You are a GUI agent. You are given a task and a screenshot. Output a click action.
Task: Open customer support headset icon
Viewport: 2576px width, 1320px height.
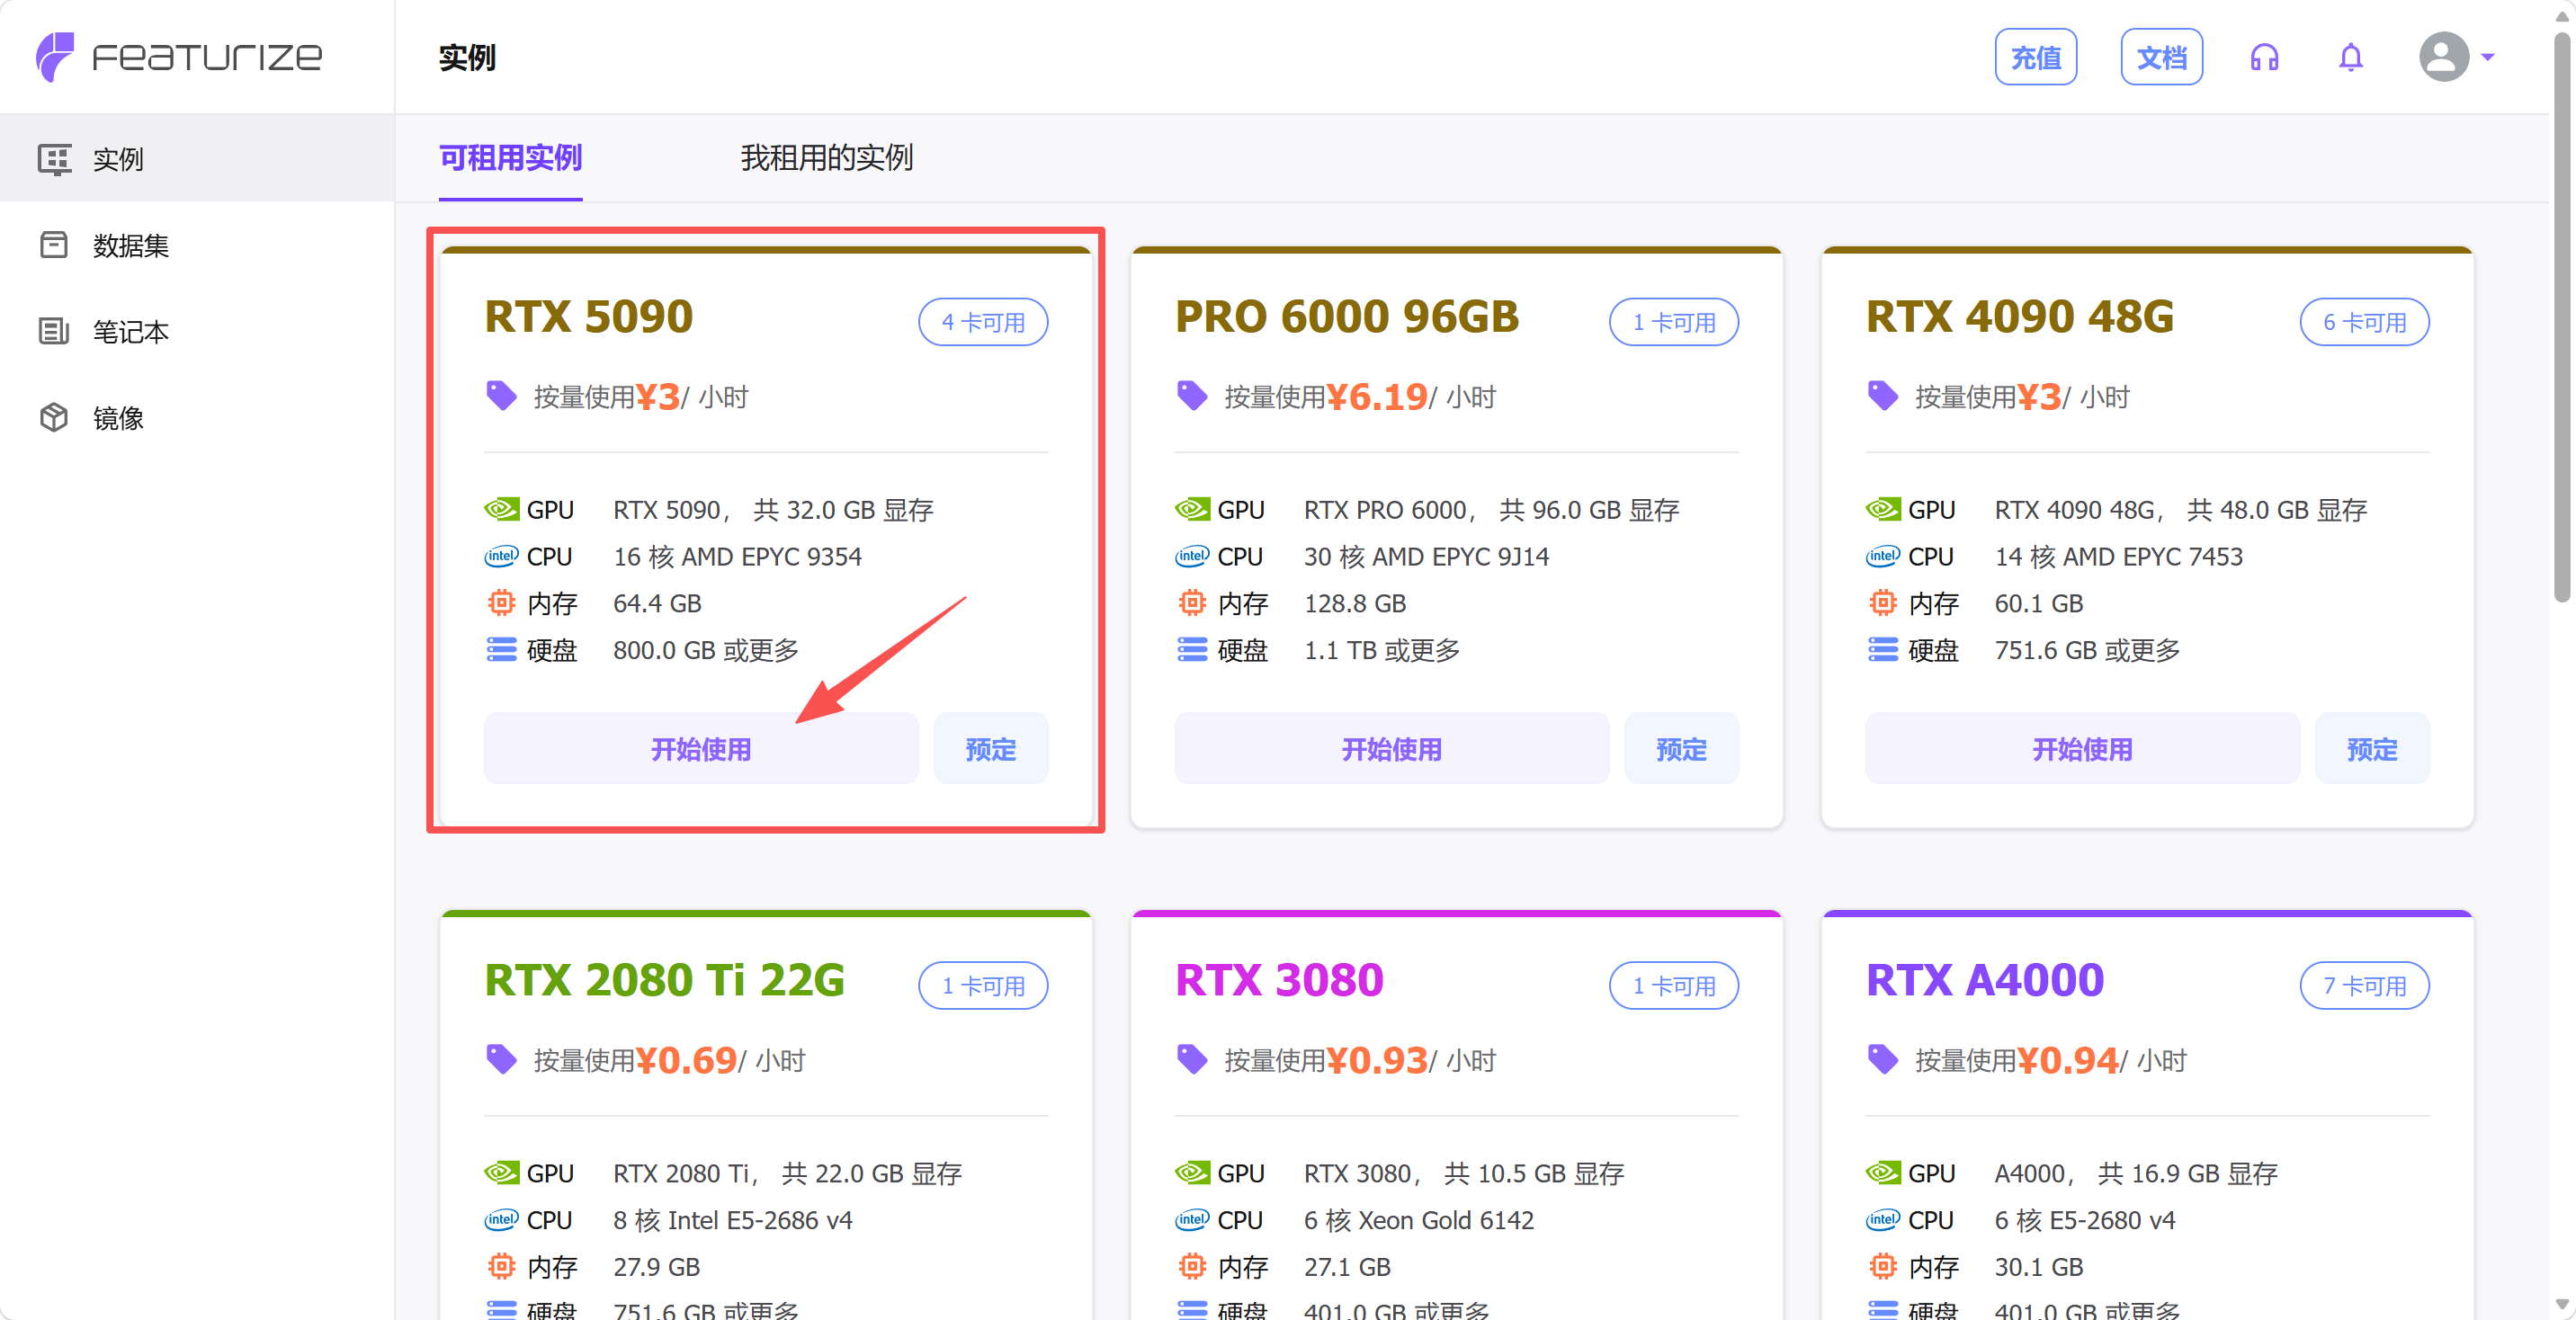[x=2264, y=57]
